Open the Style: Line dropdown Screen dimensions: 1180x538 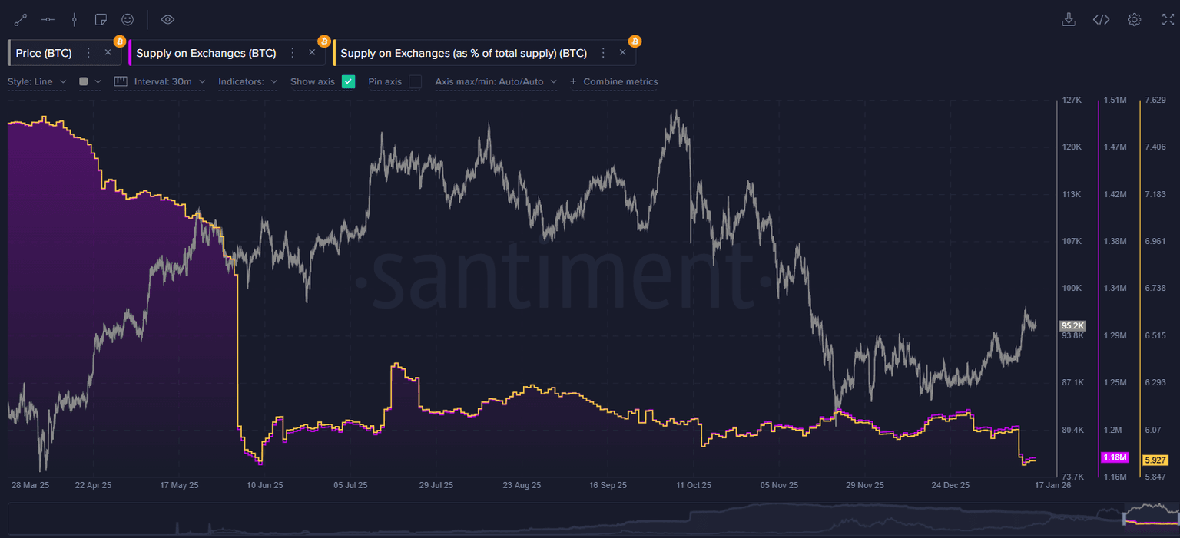tap(37, 81)
